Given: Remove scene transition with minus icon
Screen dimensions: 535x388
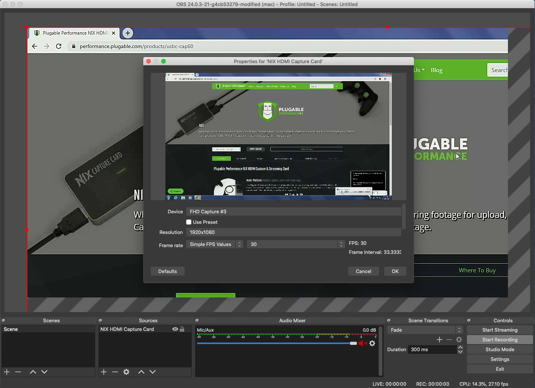Looking at the screenshot, I should coord(449,340).
